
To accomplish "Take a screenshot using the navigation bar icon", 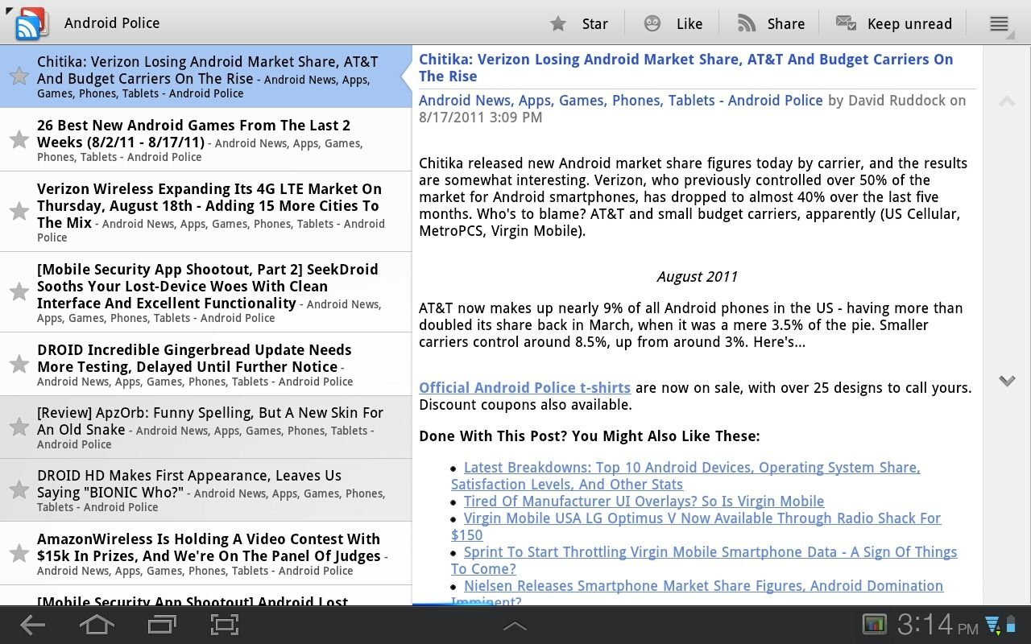I will (224, 624).
